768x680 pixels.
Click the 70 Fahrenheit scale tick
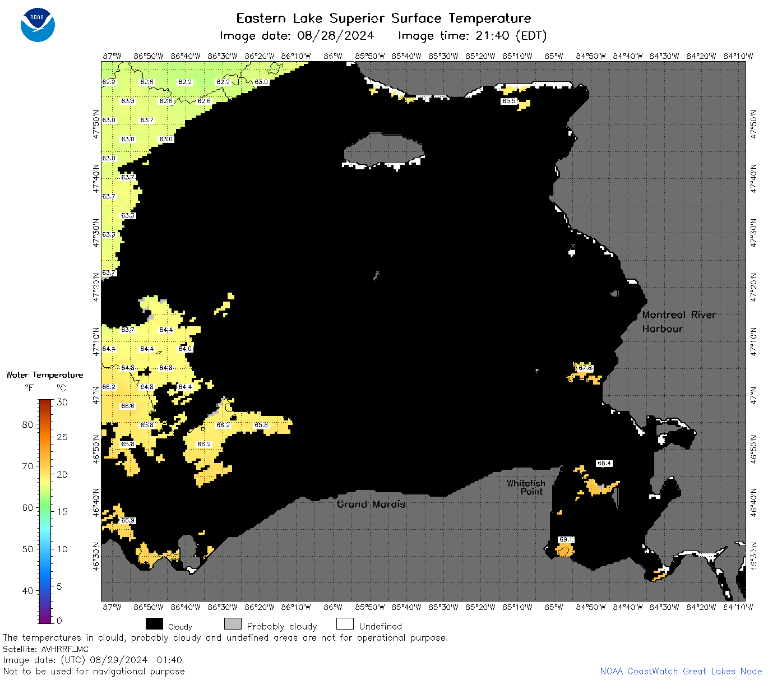click(27, 466)
